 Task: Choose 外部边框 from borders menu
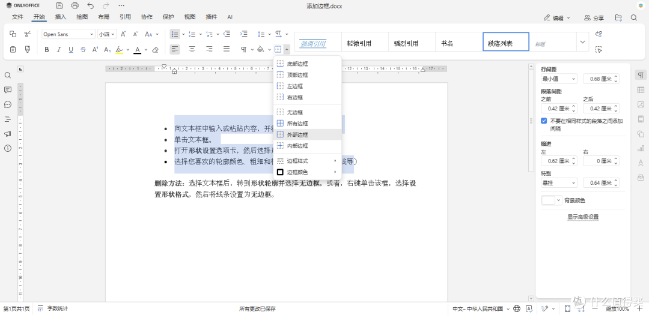pyautogui.click(x=307, y=135)
